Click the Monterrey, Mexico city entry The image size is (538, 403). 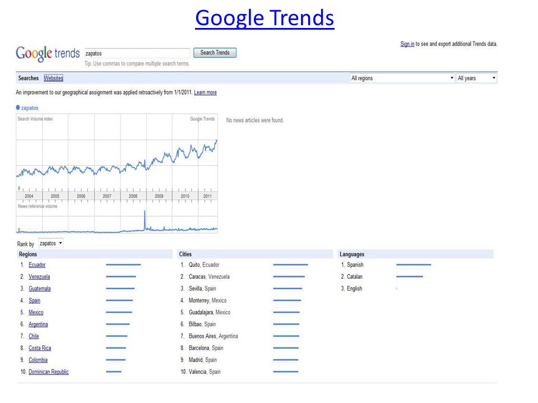click(x=207, y=301)
